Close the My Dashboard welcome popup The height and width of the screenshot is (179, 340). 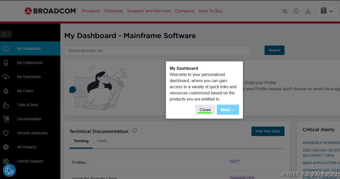[x=205, y=110]
